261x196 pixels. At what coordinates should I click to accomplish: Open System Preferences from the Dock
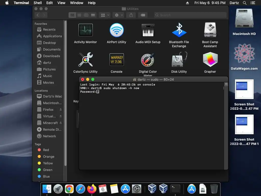coord(137,189)
